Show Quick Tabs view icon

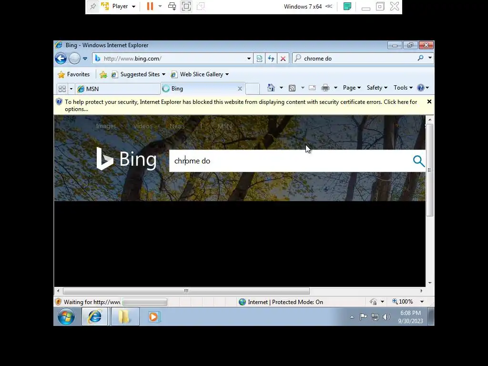coord(62,89)
